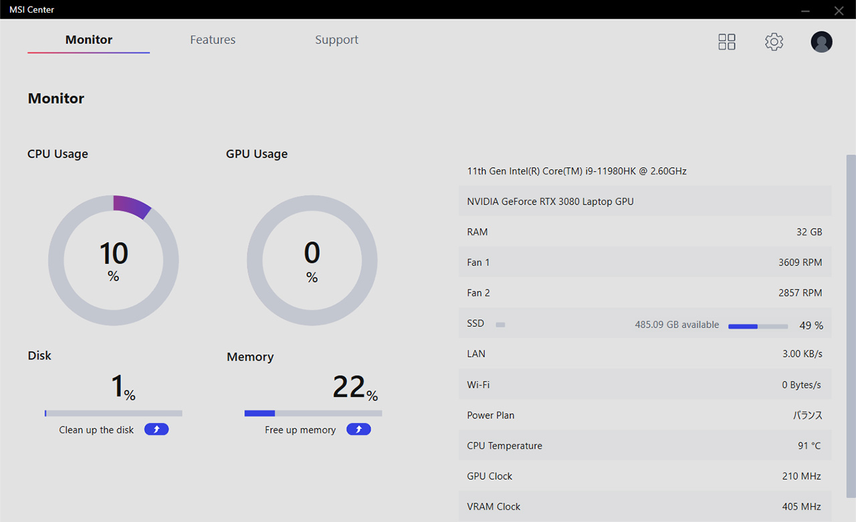Minimize the MSI Center window
Screen dimensions: 856x522
pos(806,10)
